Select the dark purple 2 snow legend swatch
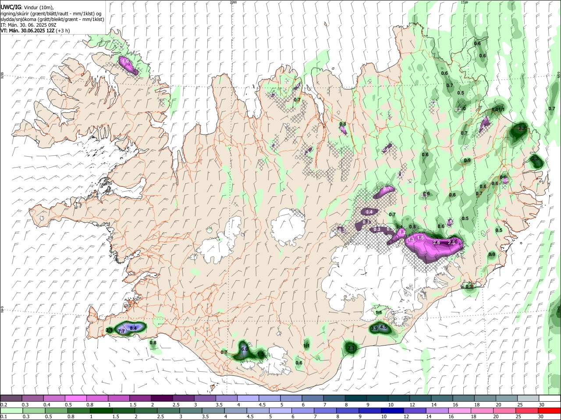Viewport: 561px width, 420px height. click(x=162, y=398)
